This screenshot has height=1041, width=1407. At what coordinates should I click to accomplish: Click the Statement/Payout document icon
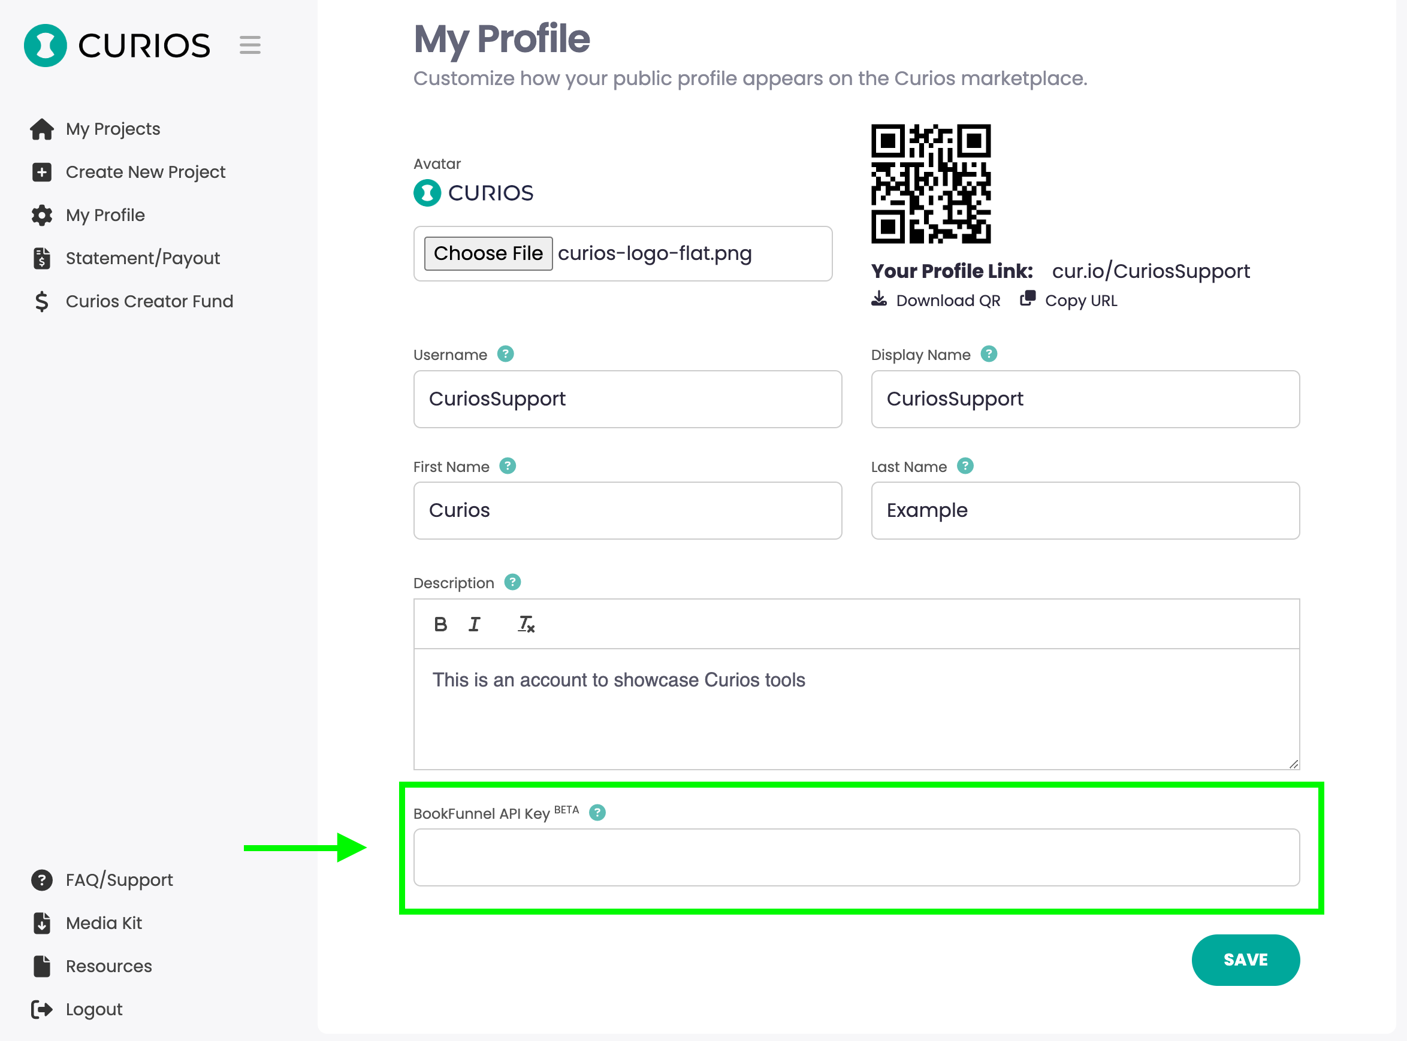(x=41, y=258)
